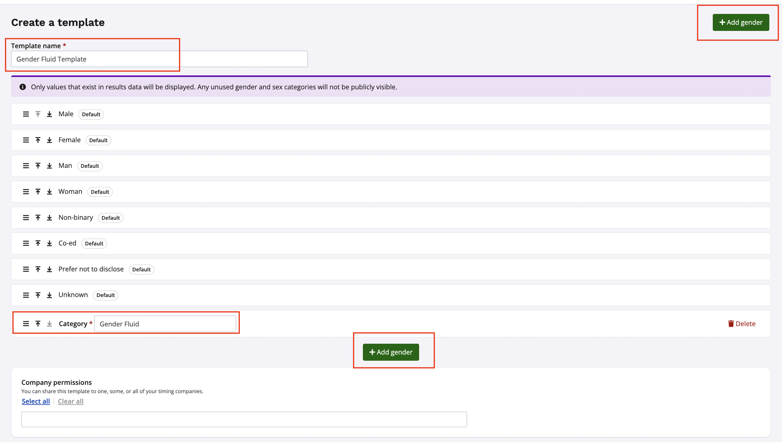The height and width of the screenshot is (442, 782).
Task: Move Man to the bottom of the list
Action: [x=49, y=166]
